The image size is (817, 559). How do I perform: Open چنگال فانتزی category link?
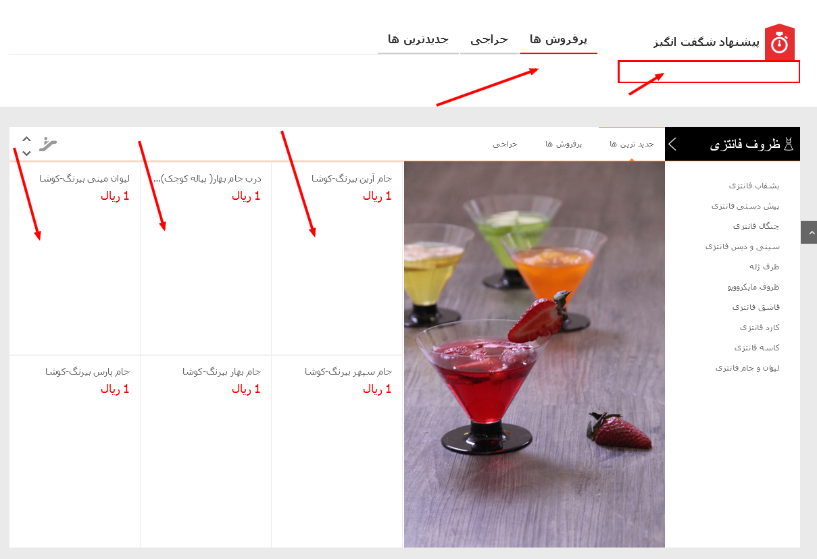[756, 226]
